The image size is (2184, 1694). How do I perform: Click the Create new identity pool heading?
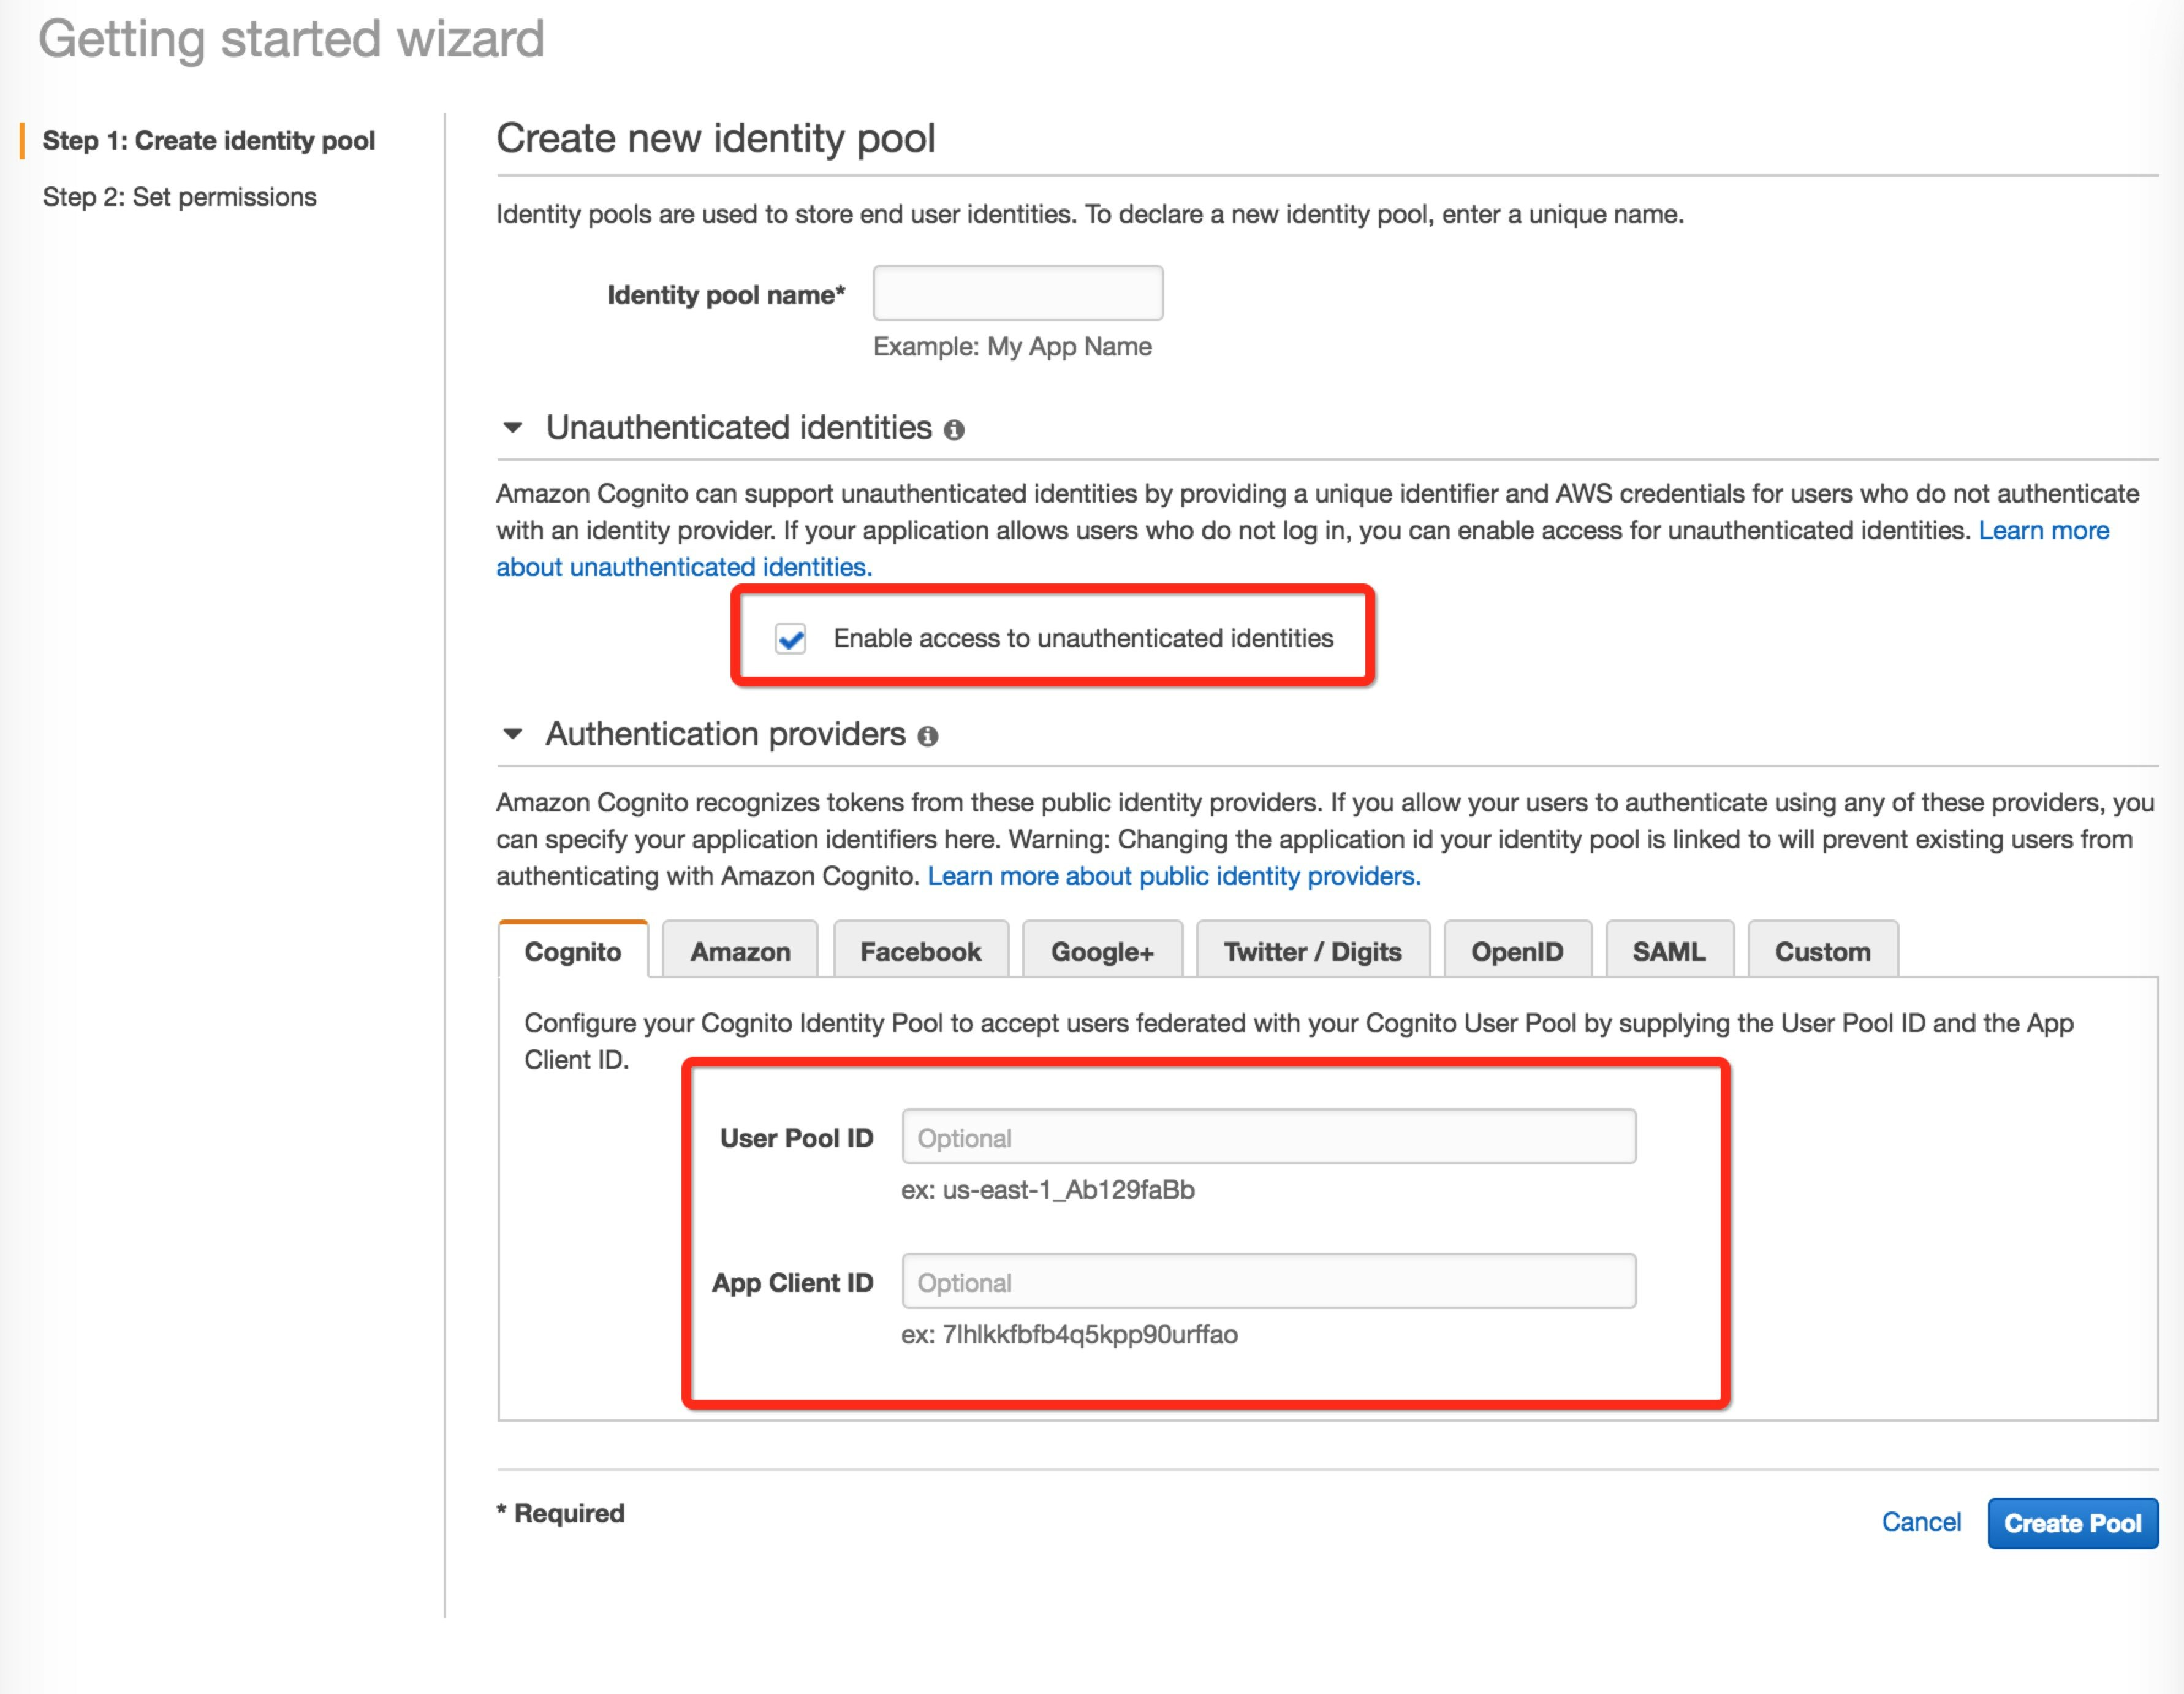716,138
